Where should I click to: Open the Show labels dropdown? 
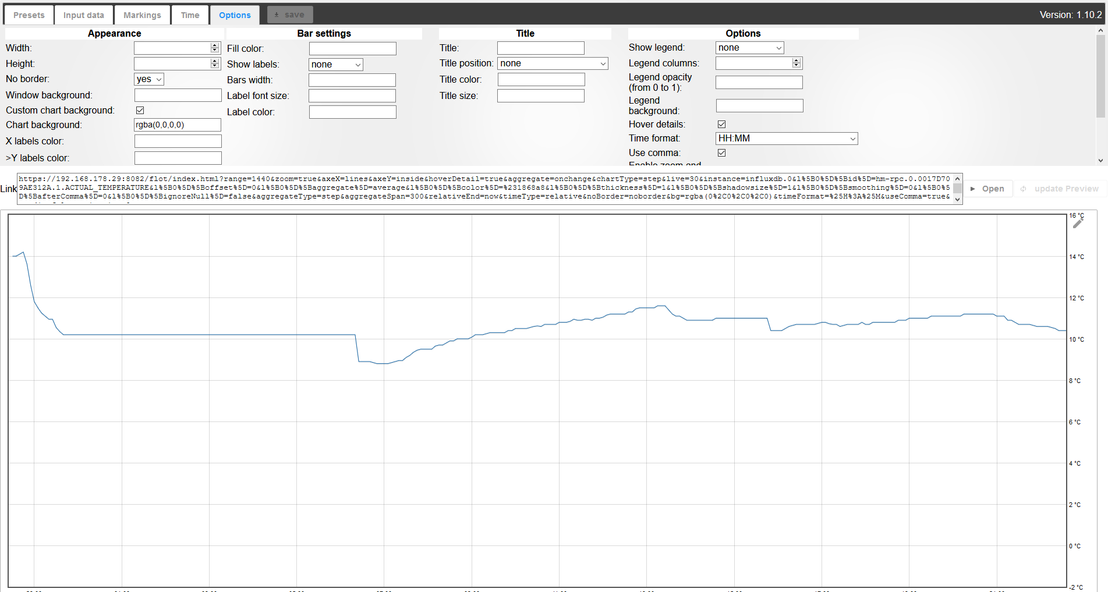pyautogui.click(x=336, y=65)
